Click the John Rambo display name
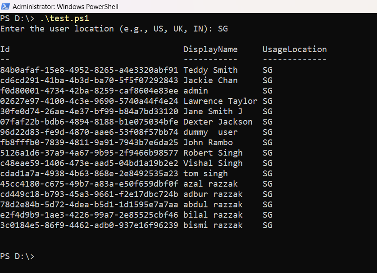 click(x=208, y=143)
